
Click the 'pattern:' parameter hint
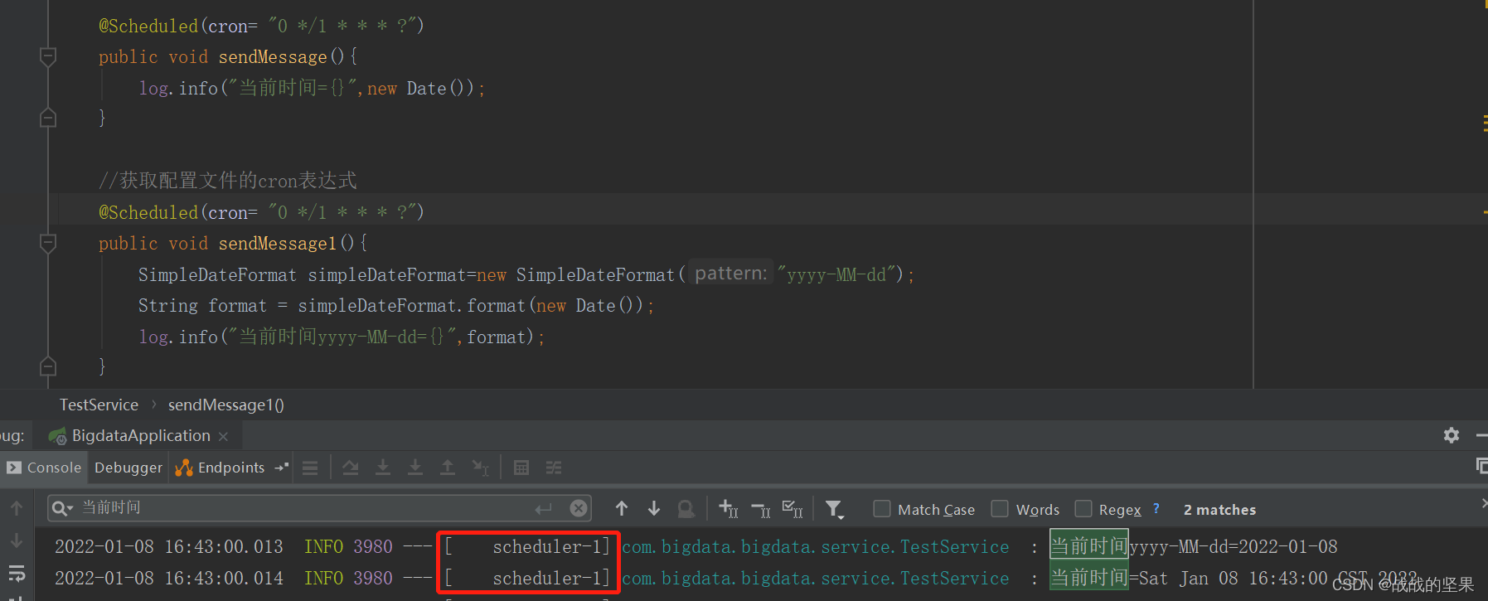point(731,273)
